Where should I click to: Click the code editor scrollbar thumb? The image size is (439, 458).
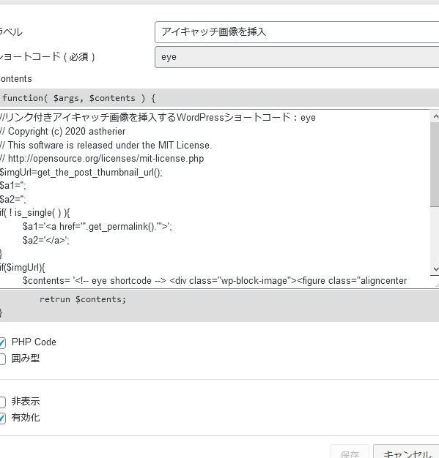click(435, 165)
